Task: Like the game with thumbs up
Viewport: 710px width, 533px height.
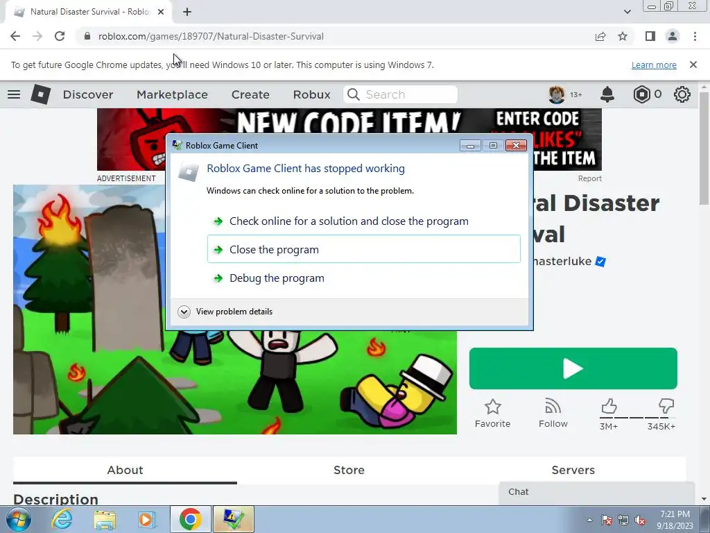Action: [609, 406]
